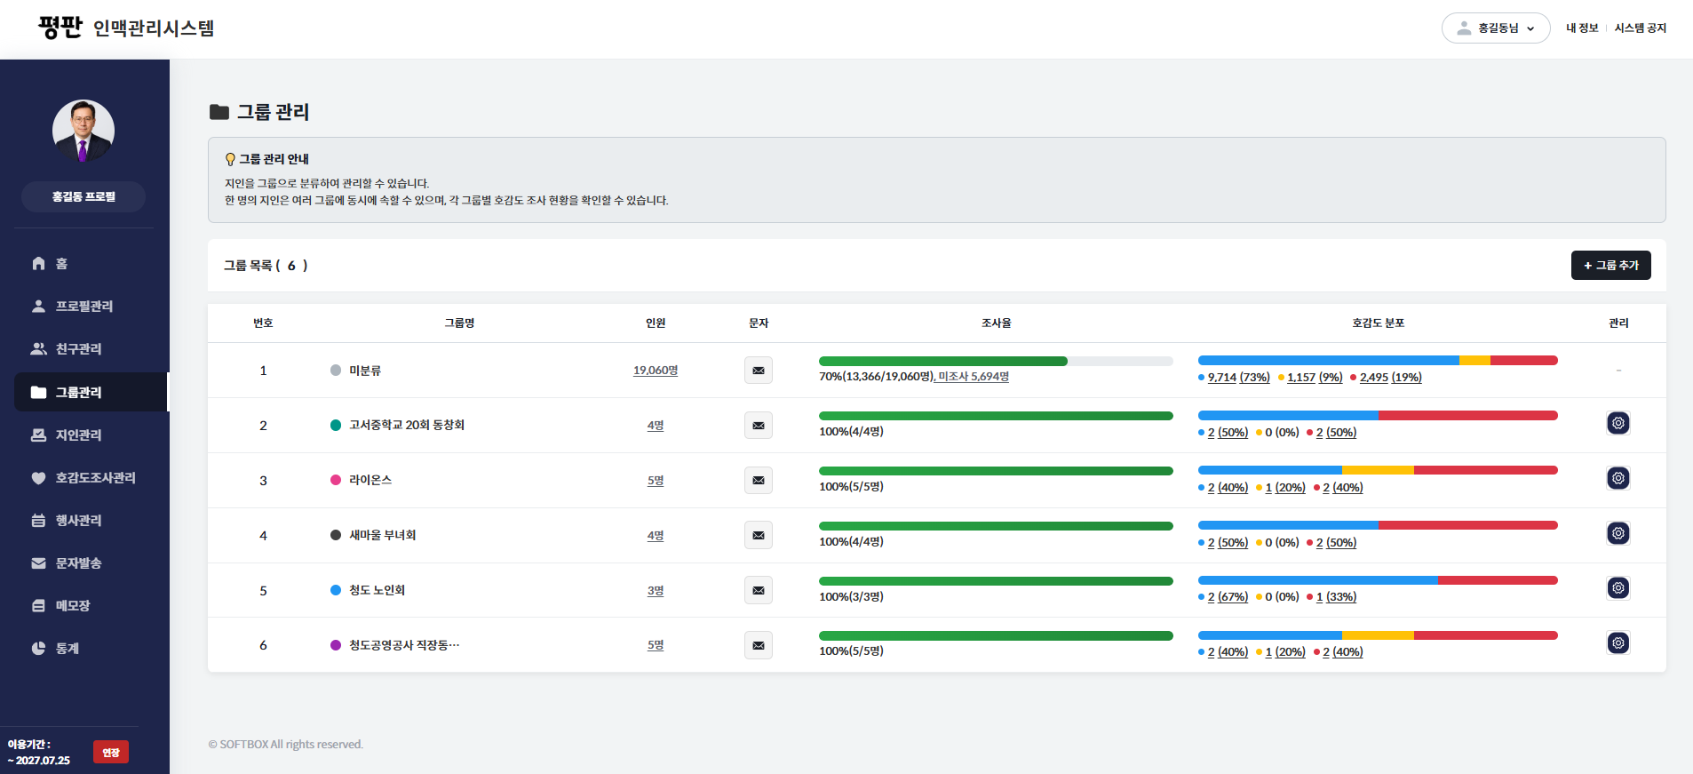Expand the 홍길동님 user dropdown
1693x774 pixels.
click(1496, 28)
